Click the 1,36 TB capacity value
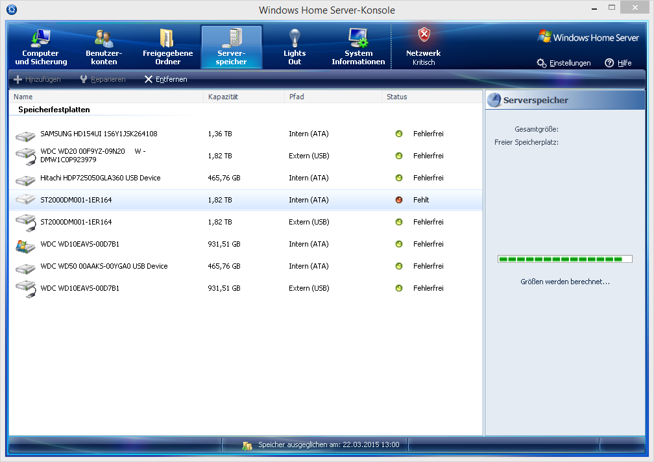 click(x=220, y=134)
